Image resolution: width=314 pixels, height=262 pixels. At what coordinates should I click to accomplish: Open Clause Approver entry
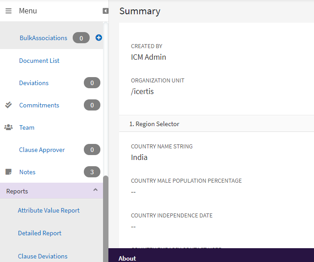pos(42,150)
